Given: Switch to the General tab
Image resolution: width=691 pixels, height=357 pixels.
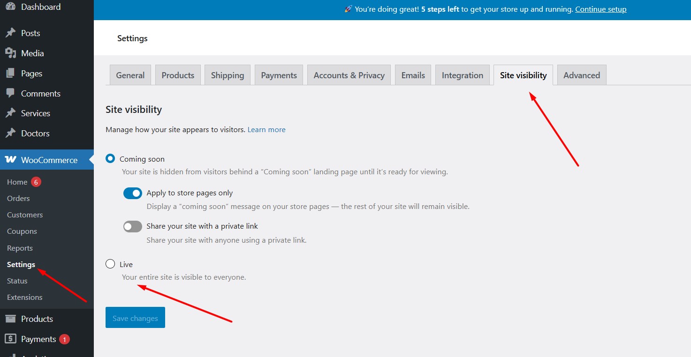Looking at the screenshot, I should [130, 75].
